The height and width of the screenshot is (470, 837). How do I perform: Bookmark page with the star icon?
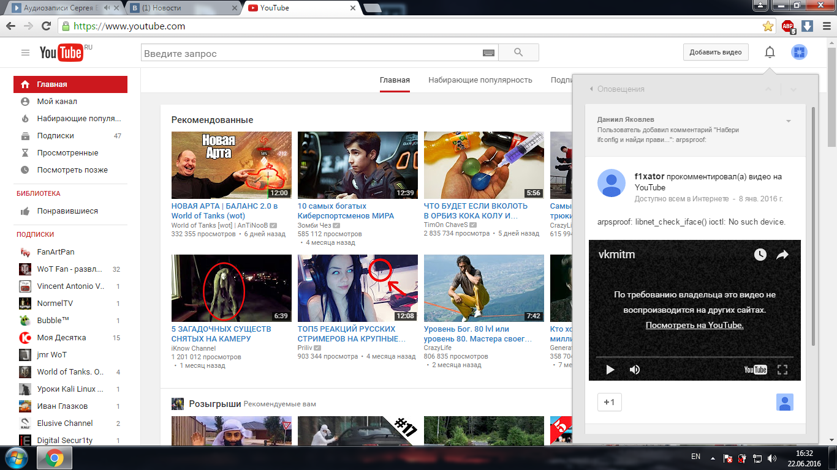coord(768,26)
